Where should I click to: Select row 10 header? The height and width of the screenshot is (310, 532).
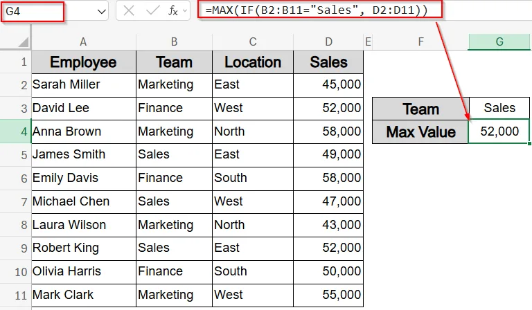(16, 271)
